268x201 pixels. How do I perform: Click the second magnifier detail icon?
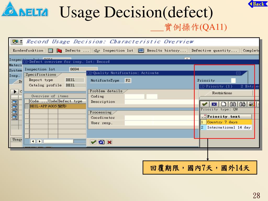(x=15, y=108)
